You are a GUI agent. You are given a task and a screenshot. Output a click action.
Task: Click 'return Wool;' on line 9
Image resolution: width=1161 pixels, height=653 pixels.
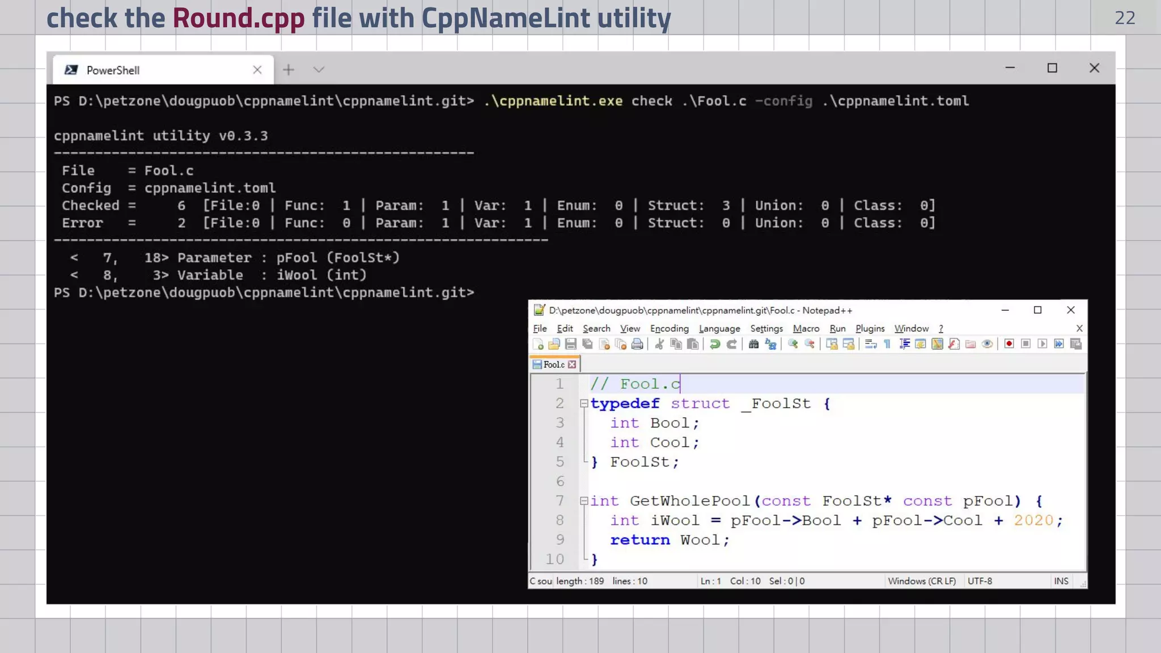click(x=670, y=540)
